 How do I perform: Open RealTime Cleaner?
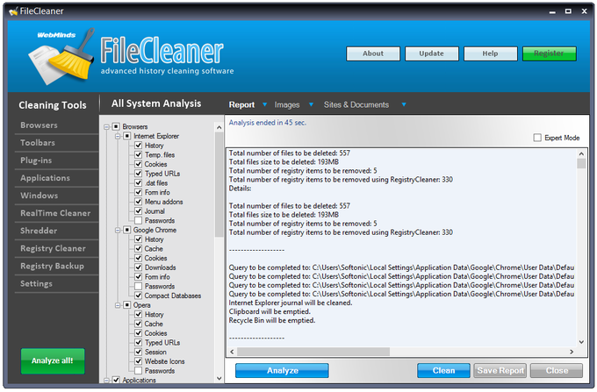click(x=55, y=213)
